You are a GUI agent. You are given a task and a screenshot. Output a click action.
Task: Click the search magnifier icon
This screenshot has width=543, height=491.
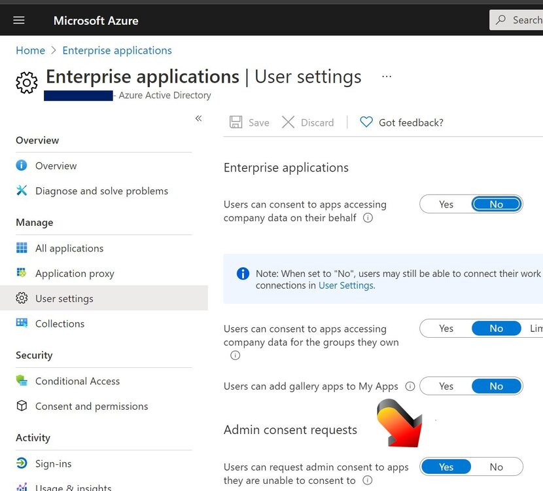pyautogui.click(x=500, y=20)
